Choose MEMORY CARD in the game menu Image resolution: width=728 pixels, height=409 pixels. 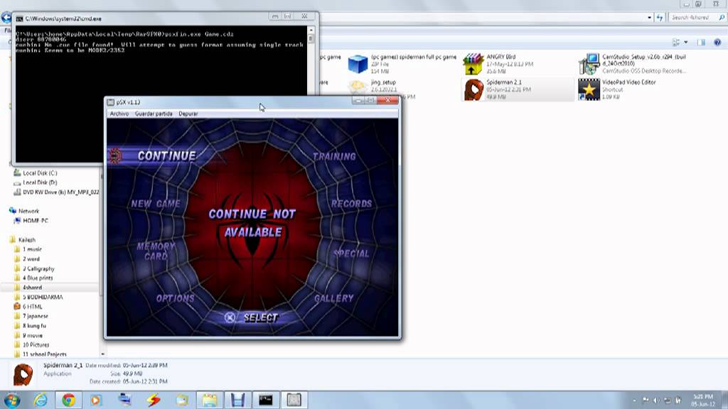tap(156, 251)
